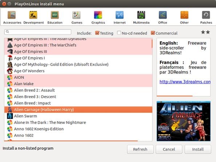Select Alien Breed : Impact
Image resolution: width=216 pixels, height=162 pixels.
(78, 103)
